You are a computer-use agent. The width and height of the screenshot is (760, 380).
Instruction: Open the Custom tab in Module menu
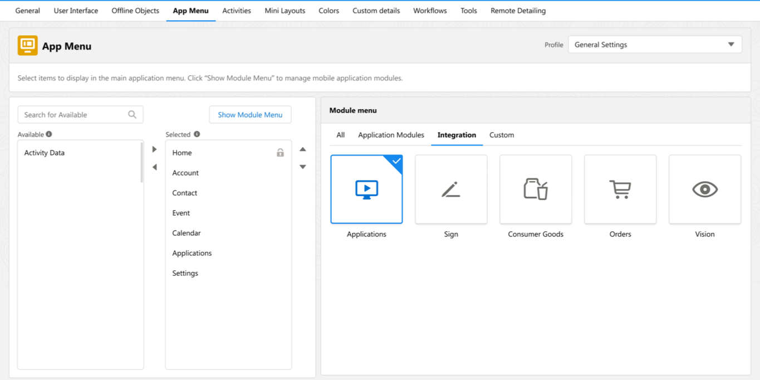[x=501, y=135]
